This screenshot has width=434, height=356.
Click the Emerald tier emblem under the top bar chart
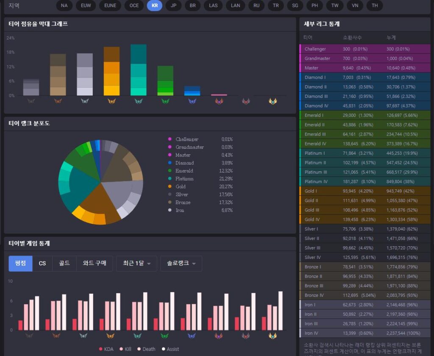coord(165,101)
